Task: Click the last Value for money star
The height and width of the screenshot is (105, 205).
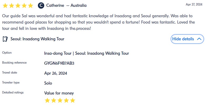Action: pos(73,100)
